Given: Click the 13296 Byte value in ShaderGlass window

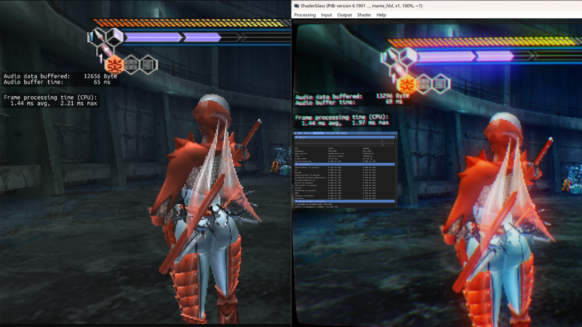Looking at the screenshot, I should (x=393, y=96).
